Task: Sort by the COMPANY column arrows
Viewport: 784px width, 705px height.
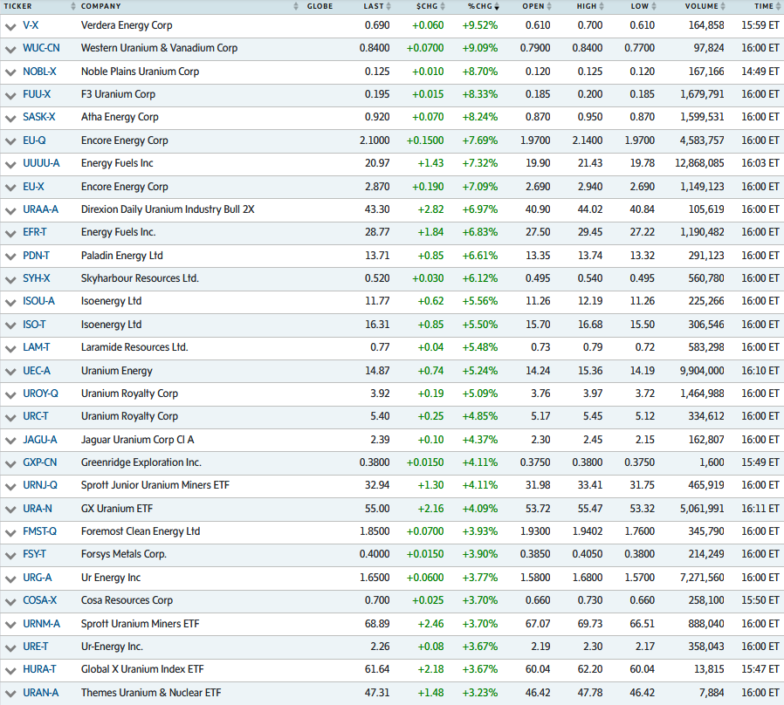Action: [x=296, y=6]
